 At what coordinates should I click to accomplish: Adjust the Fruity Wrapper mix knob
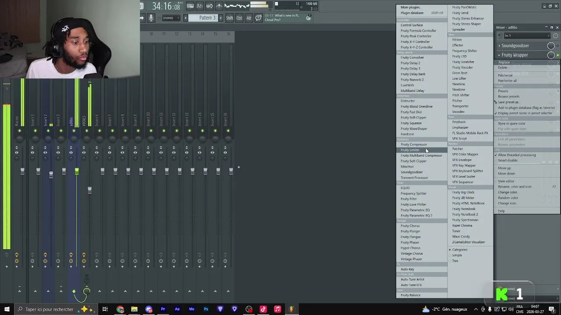551,55
